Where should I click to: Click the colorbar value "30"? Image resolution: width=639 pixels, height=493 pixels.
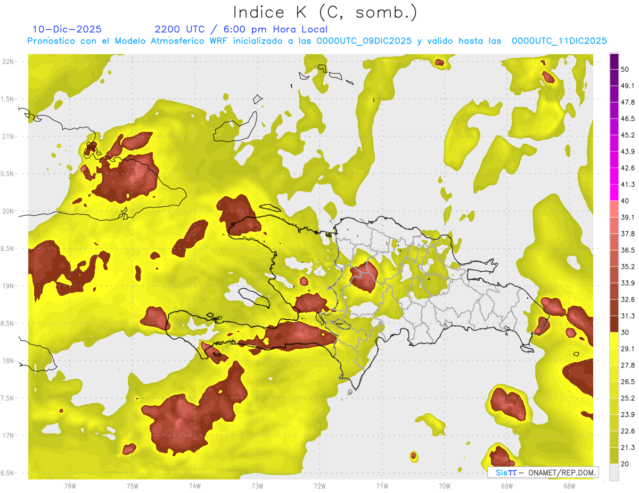[x=625, y=332]
